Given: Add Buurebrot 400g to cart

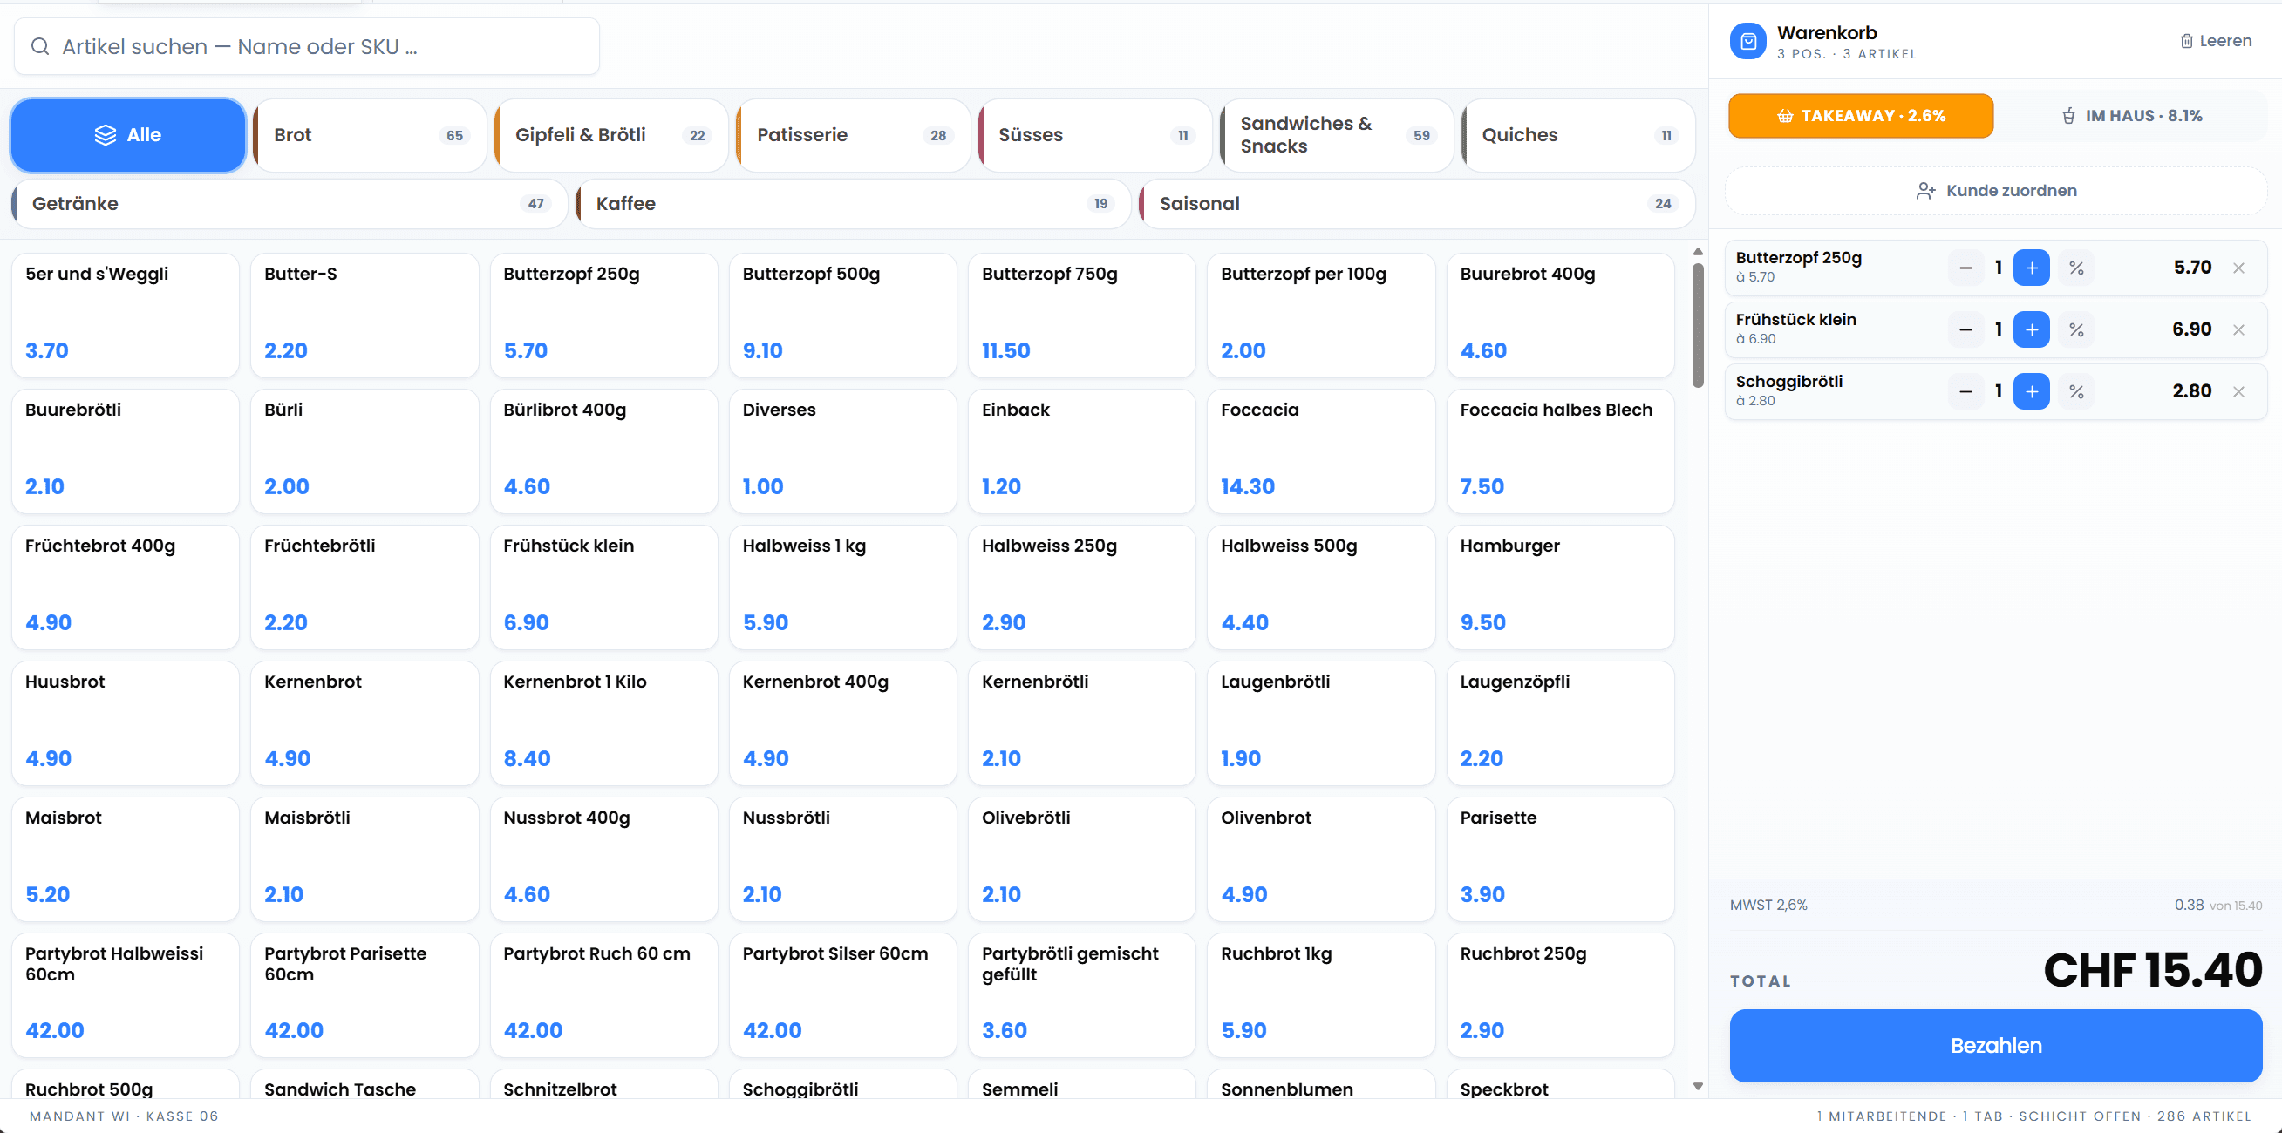Looking at the screenshot, I should 1560,315.
